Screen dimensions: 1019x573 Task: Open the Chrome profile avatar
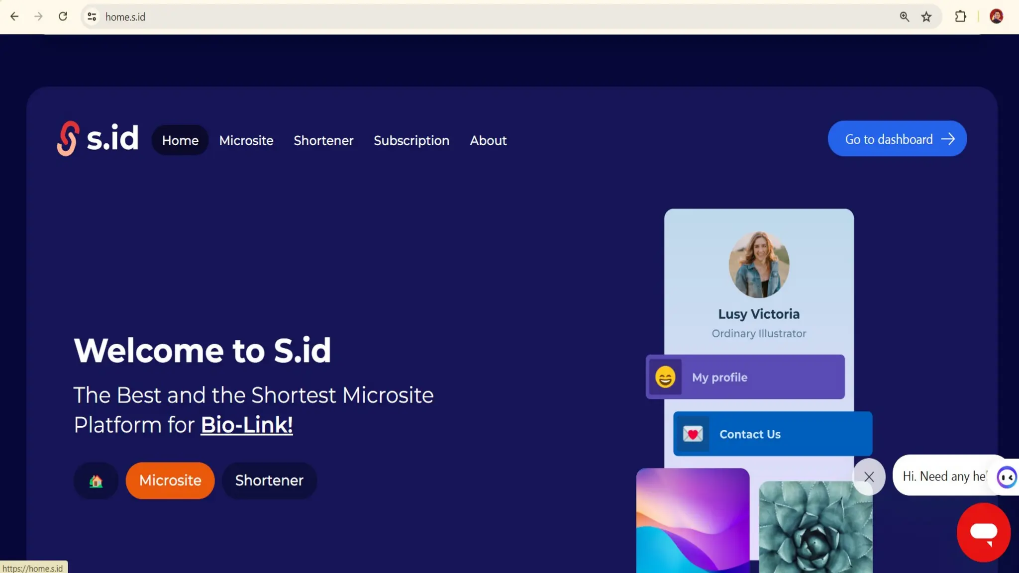coord(996,16)
